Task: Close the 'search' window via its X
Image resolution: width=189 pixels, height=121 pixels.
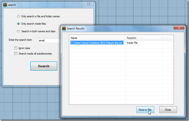Action: 89,4
